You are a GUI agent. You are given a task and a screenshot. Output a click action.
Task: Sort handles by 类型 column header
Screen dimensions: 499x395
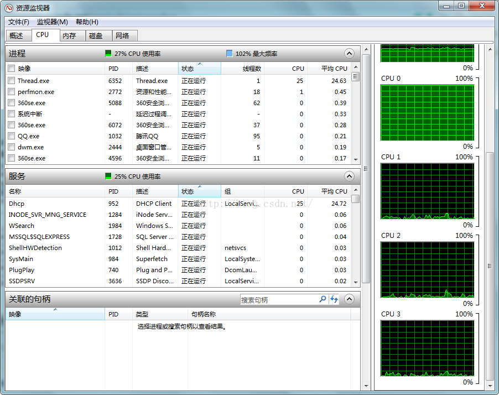coord(160,314)
